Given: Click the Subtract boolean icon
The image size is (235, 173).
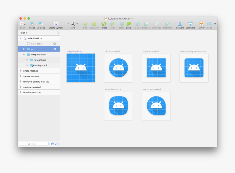Looking at the screenshot, I should coord(146,24).
